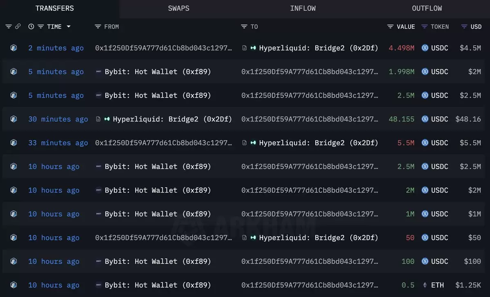Open the TO column filter
Image resolution: width=490 pixels, height=297 pixels.
[x=244, y=27]
